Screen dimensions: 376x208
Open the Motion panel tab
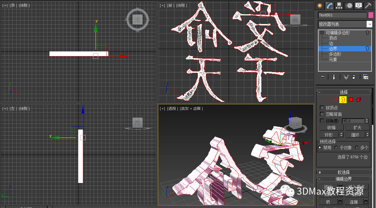pos(349,6)
